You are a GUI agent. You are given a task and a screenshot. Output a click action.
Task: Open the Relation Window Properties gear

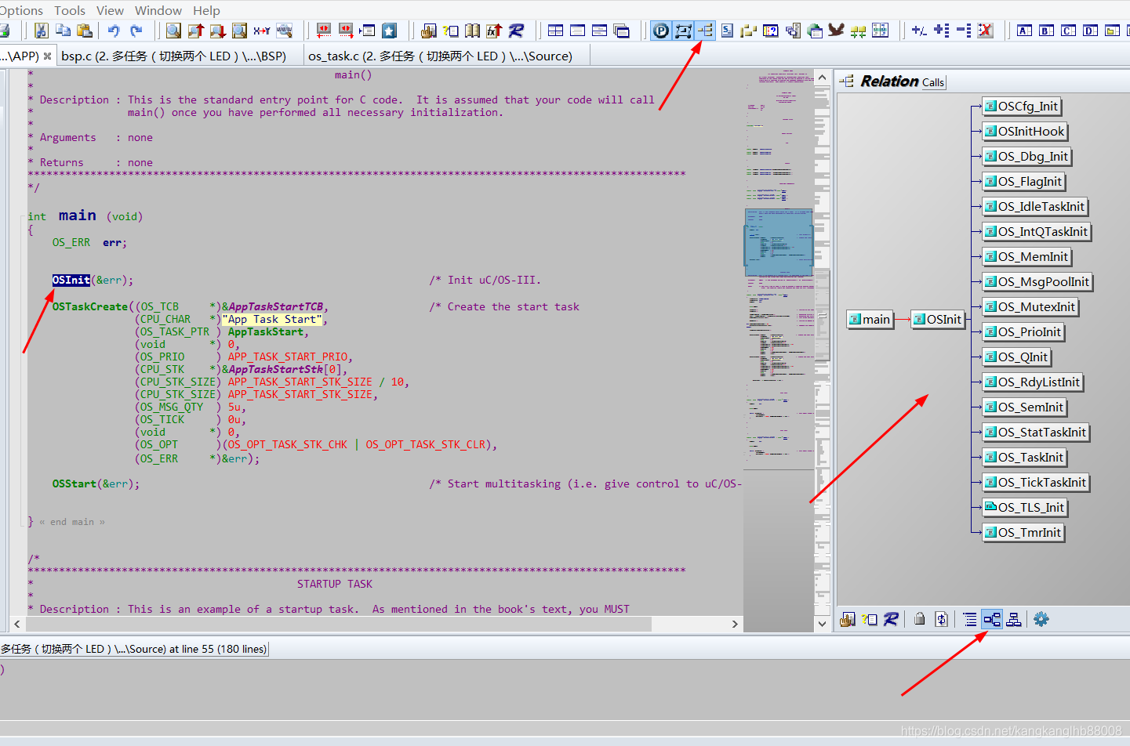pos(1041,619)
